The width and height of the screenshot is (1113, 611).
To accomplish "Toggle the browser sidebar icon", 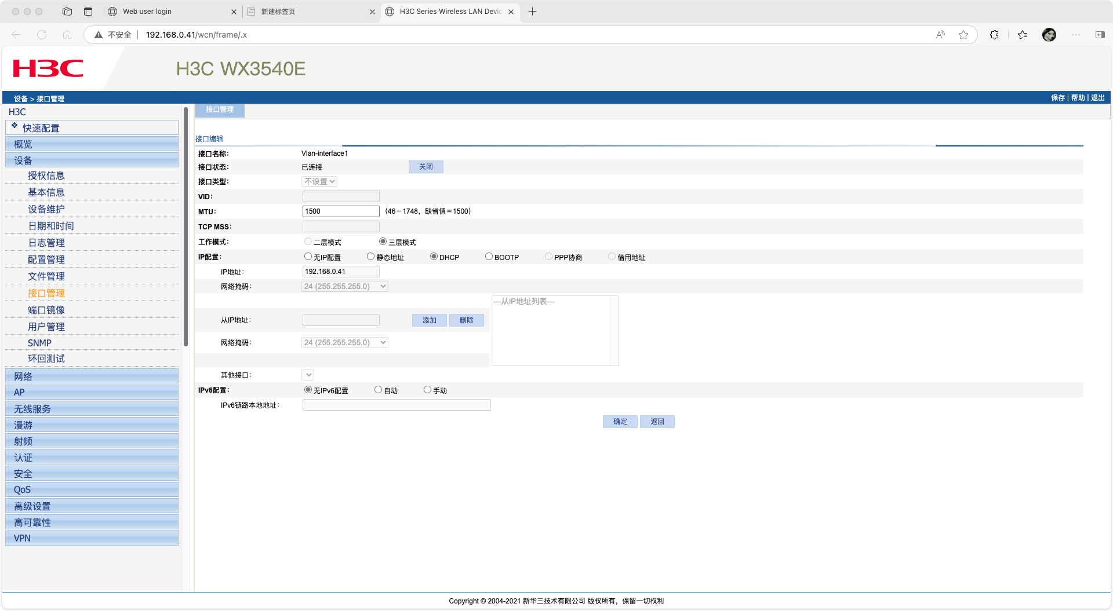I will pyautogui.click(x=1100, y=35).
